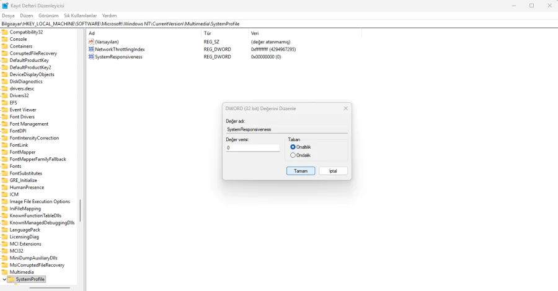This screenshot has width=558, height=291.
Task: Select the FontDPI folder icon
Action: click(4, 131)
